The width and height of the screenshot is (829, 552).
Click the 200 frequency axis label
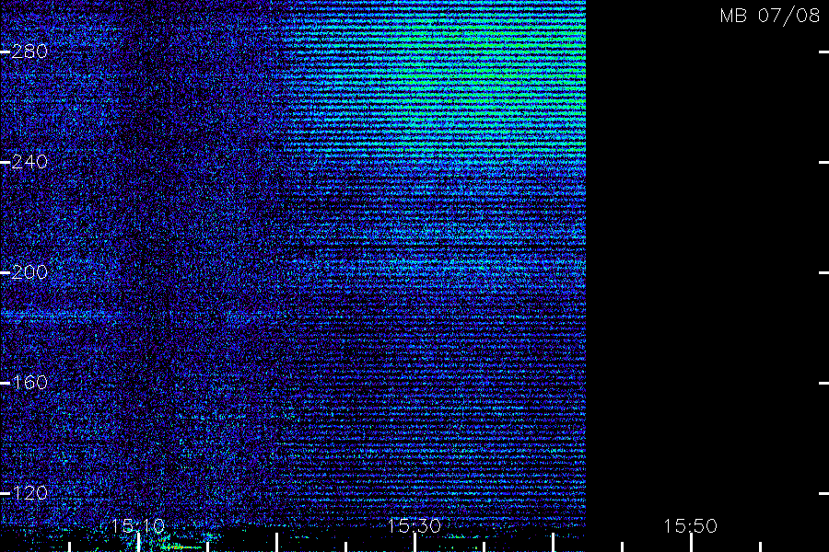point(29,272)
